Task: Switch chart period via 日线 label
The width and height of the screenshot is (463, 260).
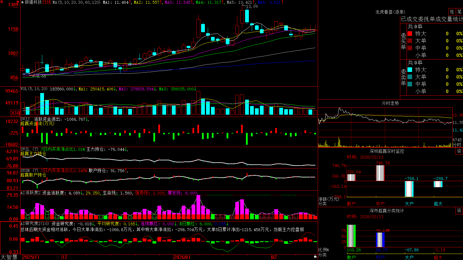Action: point(47,2)
